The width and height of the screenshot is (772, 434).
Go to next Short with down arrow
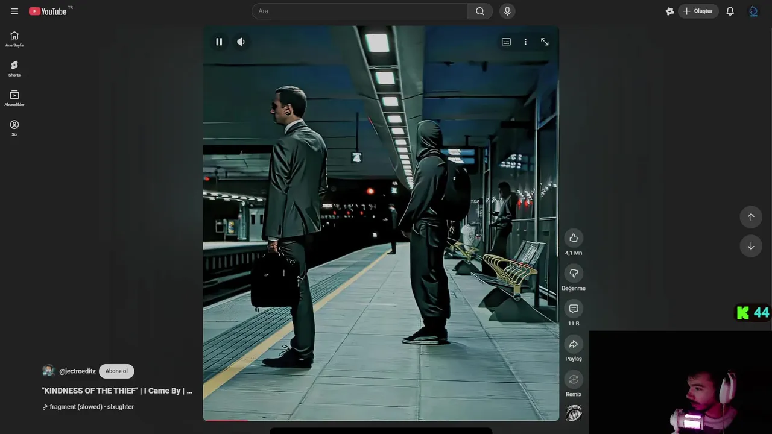tap(751, 246)
